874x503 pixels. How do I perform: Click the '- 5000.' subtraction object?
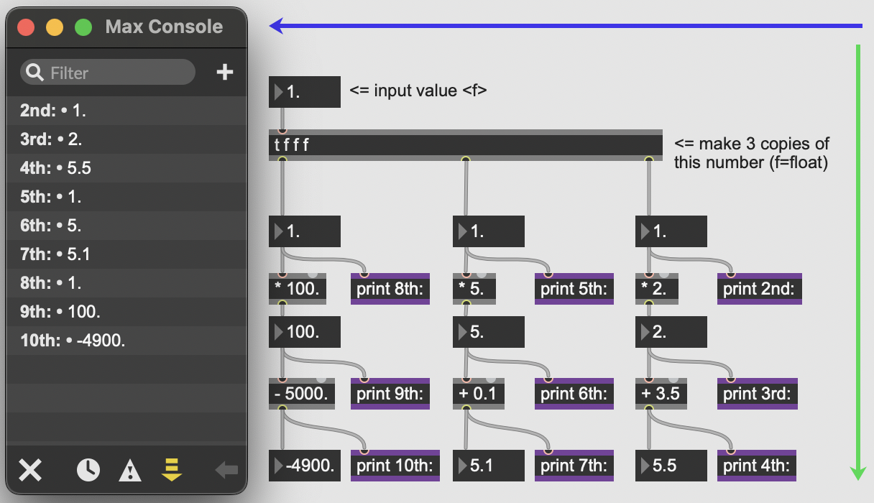point(301,394)
